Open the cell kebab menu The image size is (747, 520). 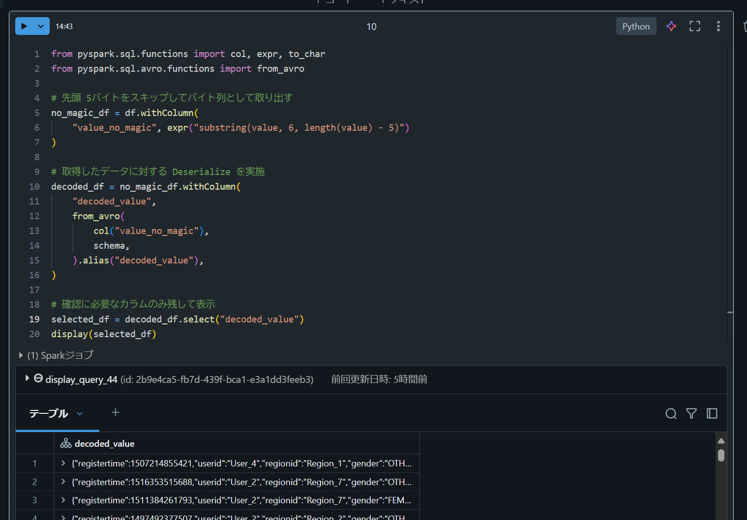click(718, 27)
